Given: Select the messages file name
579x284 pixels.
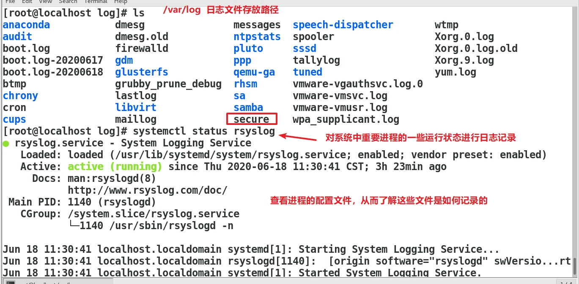Looking at the screenshot, I should coord(257,25).
